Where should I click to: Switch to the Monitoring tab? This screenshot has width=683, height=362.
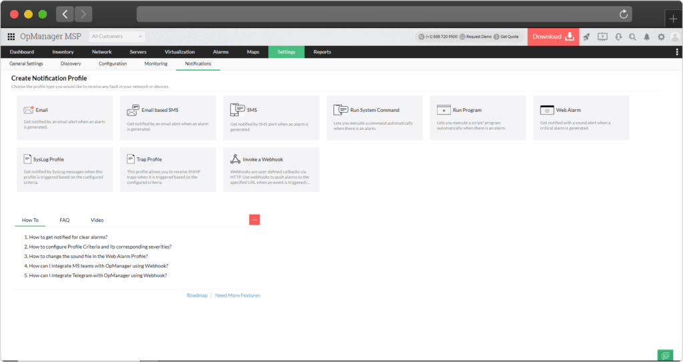[156, 63]
